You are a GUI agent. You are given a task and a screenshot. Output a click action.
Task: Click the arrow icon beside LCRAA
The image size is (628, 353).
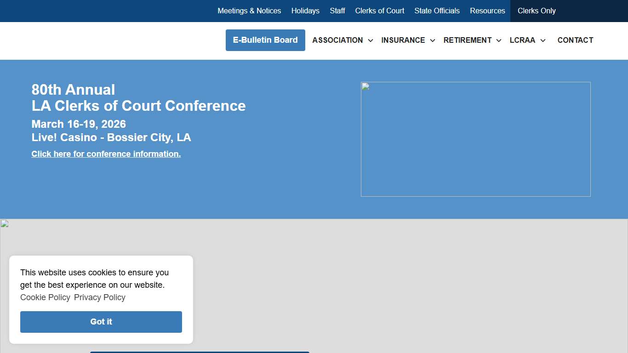(x=543, y=40)
